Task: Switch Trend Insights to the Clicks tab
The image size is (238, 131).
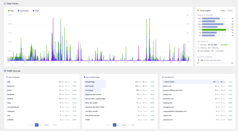Action: click(230, 11)
